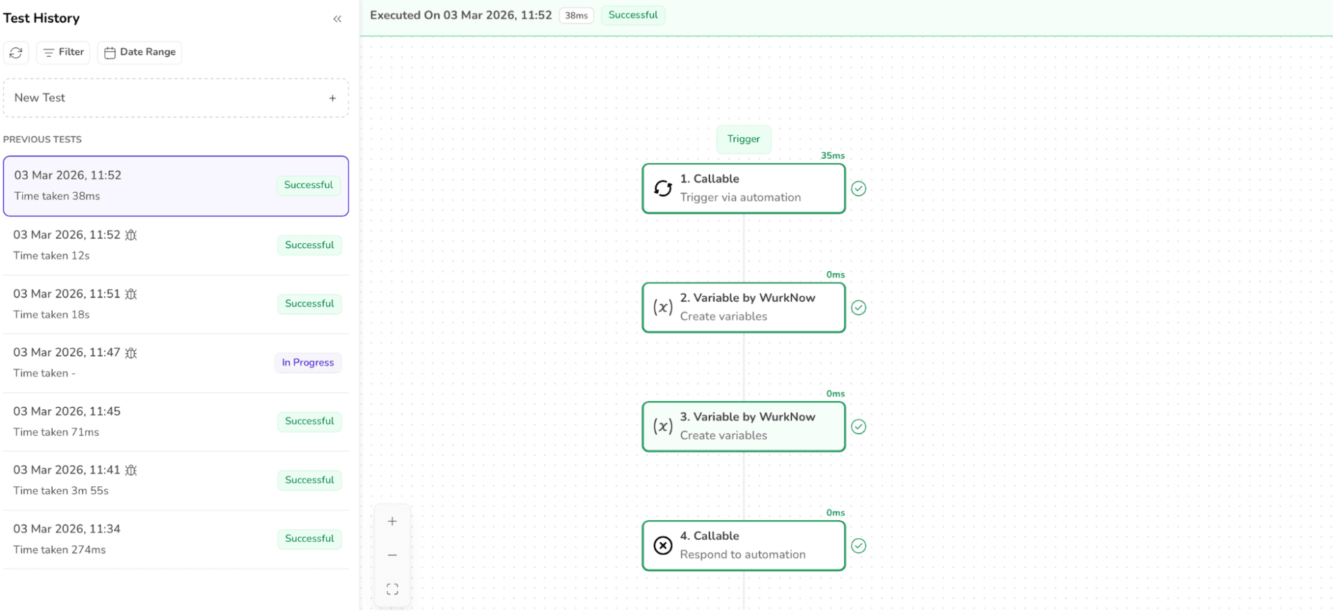Click the green checkmark beside step 1 Callable
The image size is (1333, 611).
pos(859,189)
